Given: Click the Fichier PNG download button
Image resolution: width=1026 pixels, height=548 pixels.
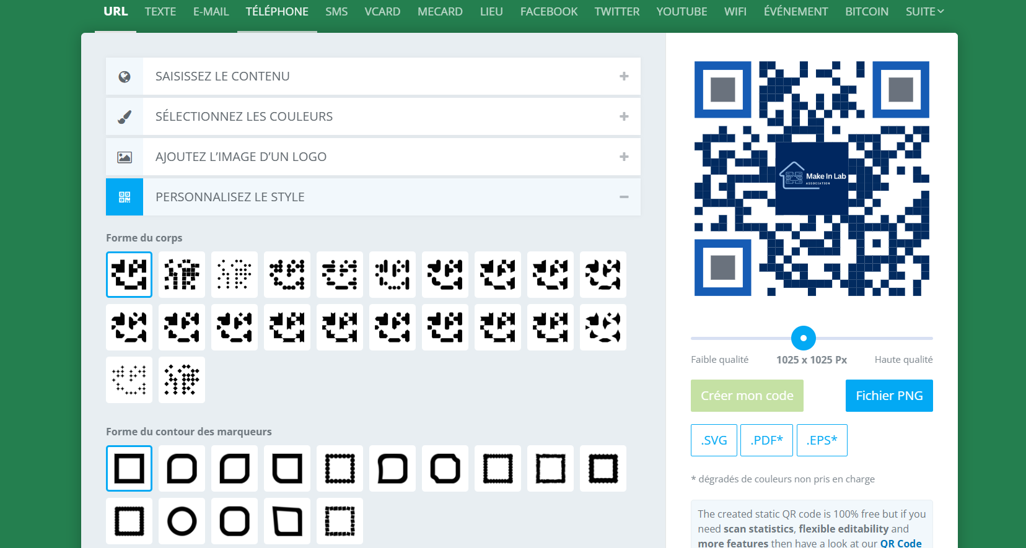Looking at the screenshot, I should pyautogui.click(x=888, y=396).
